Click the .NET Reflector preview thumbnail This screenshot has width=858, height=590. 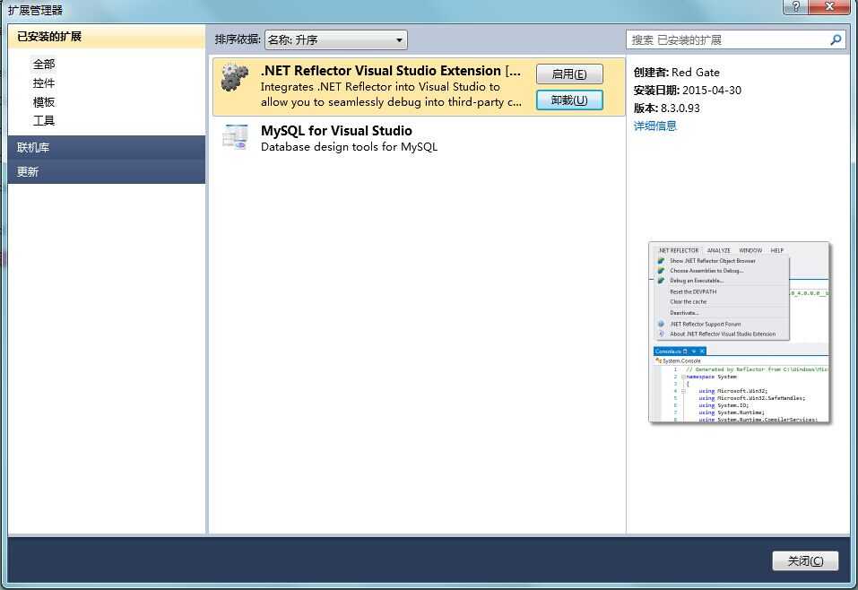tap(740, 333)
